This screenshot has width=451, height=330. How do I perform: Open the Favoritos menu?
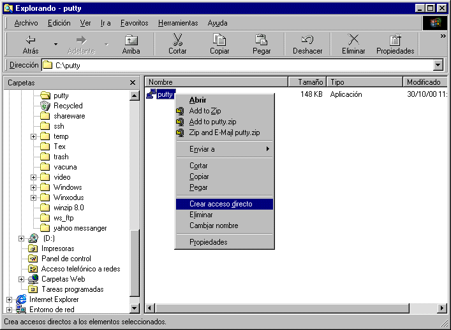click(x=135, y=23)
